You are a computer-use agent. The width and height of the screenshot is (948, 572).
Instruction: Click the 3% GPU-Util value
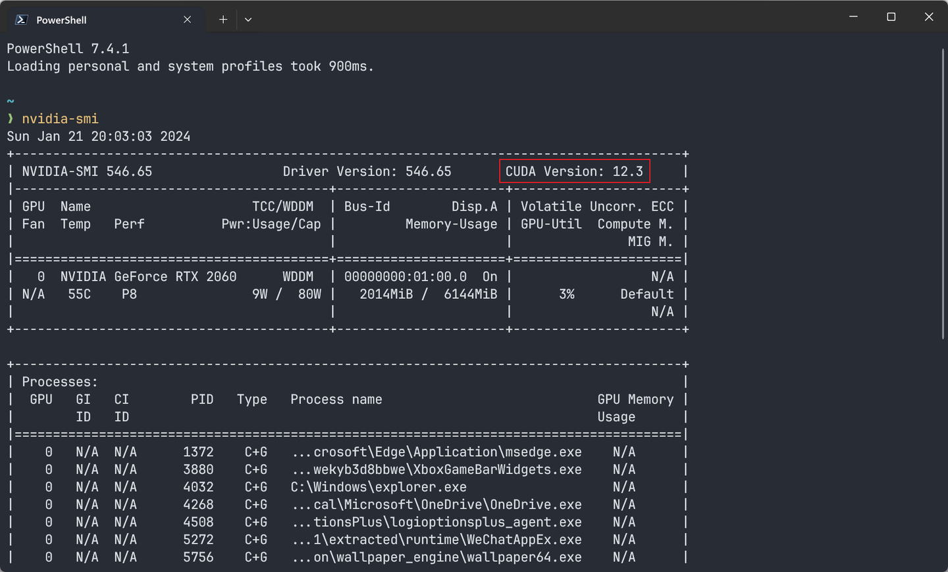pos(567,294)
